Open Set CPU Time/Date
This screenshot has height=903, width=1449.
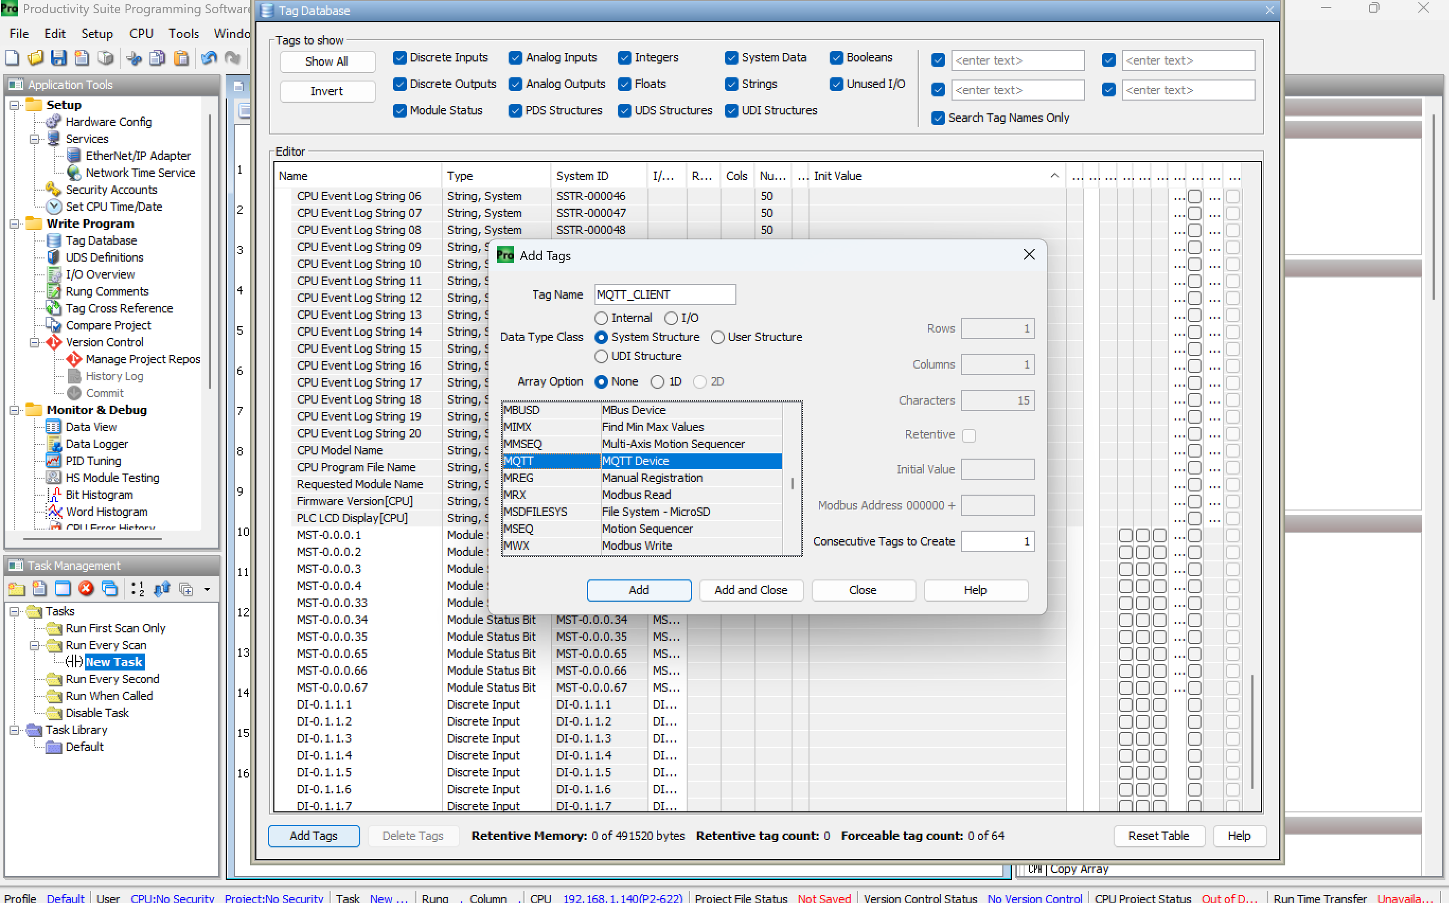pos(113,206)
